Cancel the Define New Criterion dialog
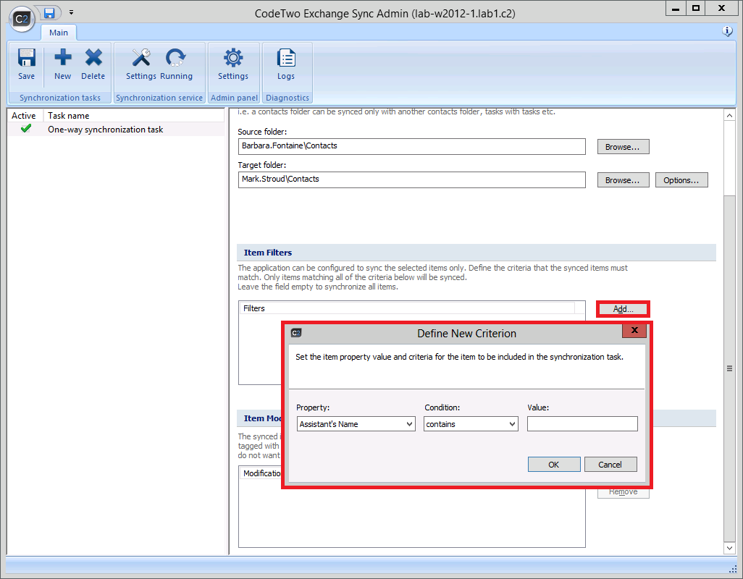 tap(610, 465)
